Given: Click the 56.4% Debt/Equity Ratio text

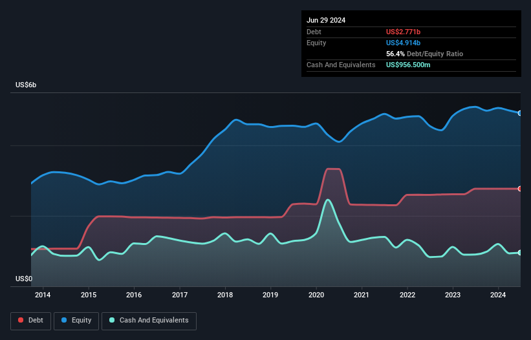Looking at the screenshot, I should pos(424,54).
